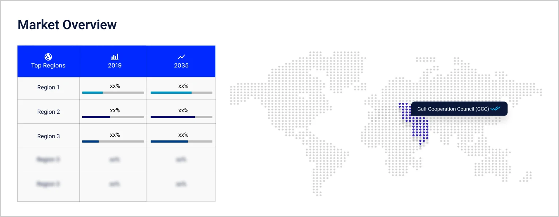
Task: Click Region 1 progress bar for 2035
Action: coord(181,93)
